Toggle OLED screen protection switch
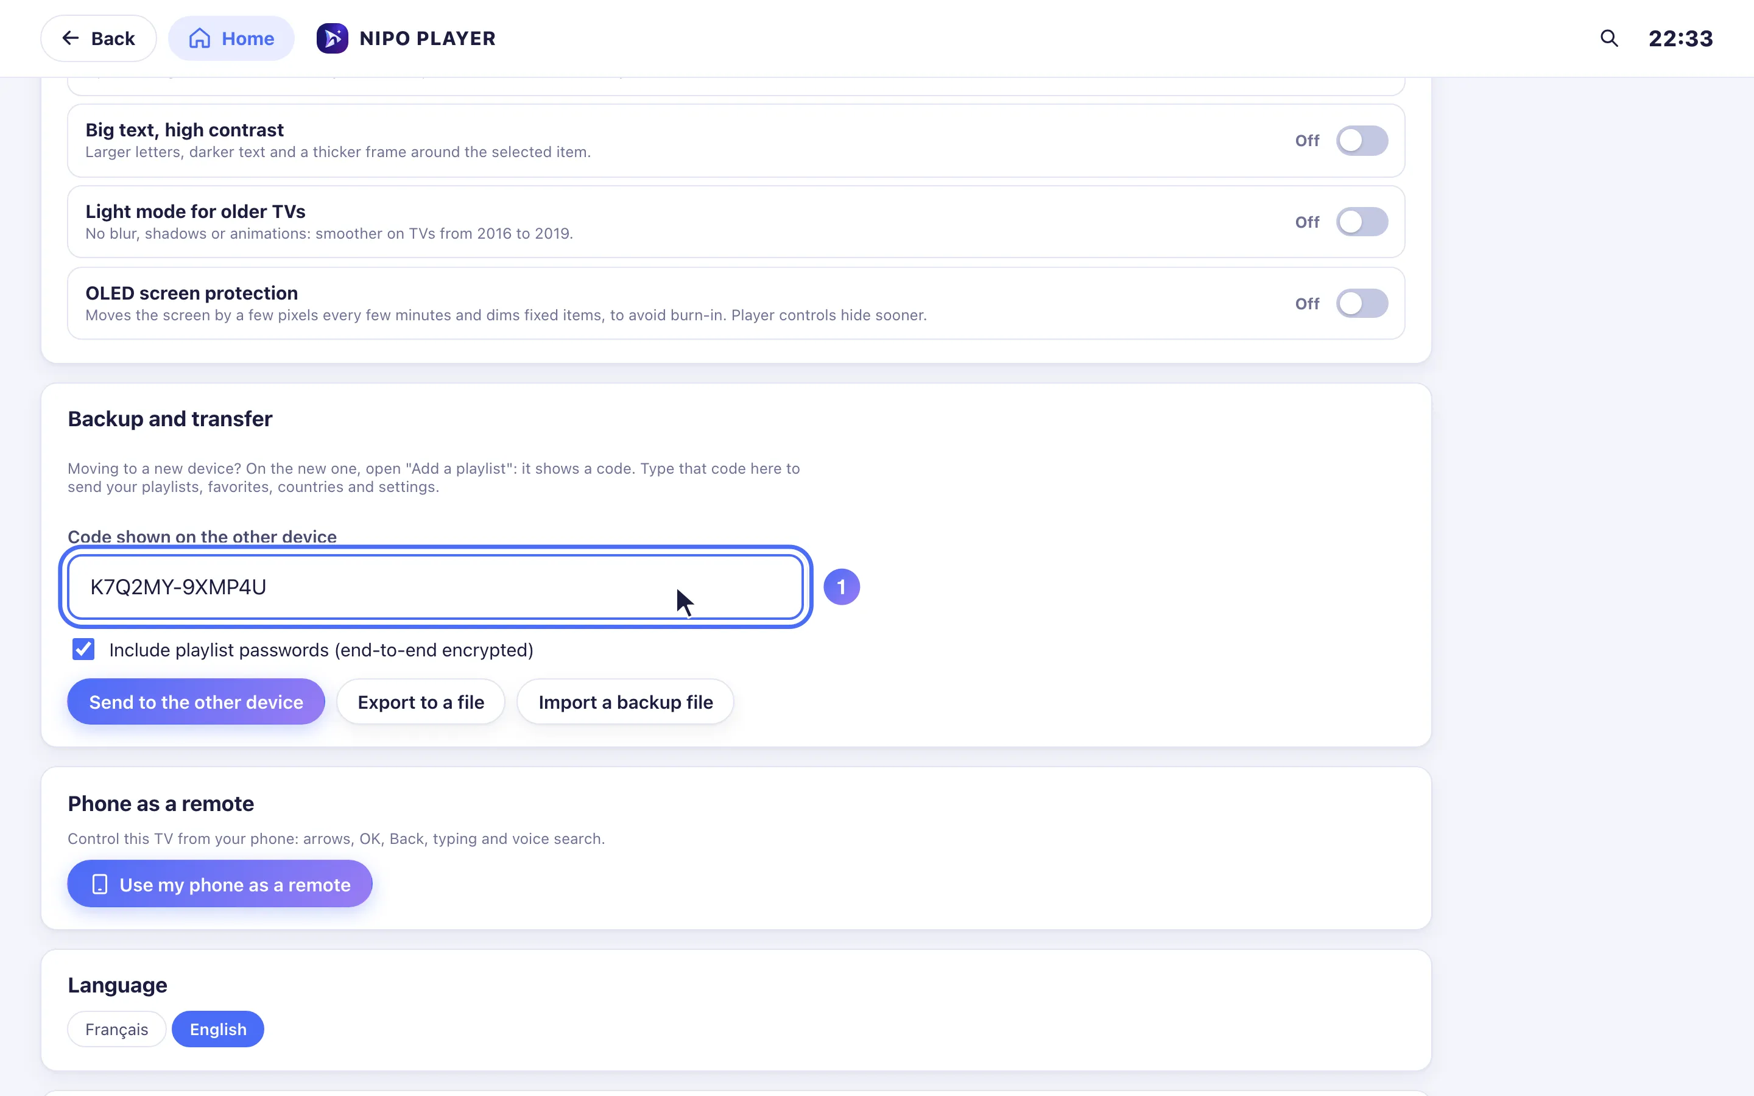Screen dimensions: 1754x1096 point(1362,304)
